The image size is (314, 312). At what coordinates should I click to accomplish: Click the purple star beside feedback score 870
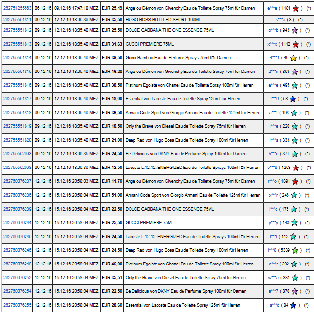295,291
